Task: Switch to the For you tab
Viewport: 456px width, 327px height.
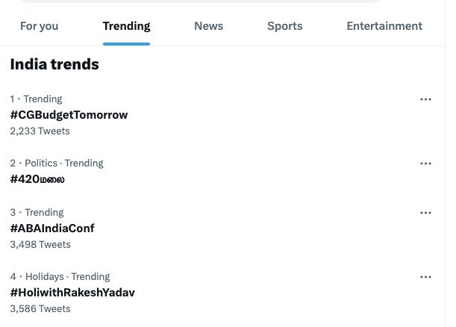Action: (x=39, y=26)
